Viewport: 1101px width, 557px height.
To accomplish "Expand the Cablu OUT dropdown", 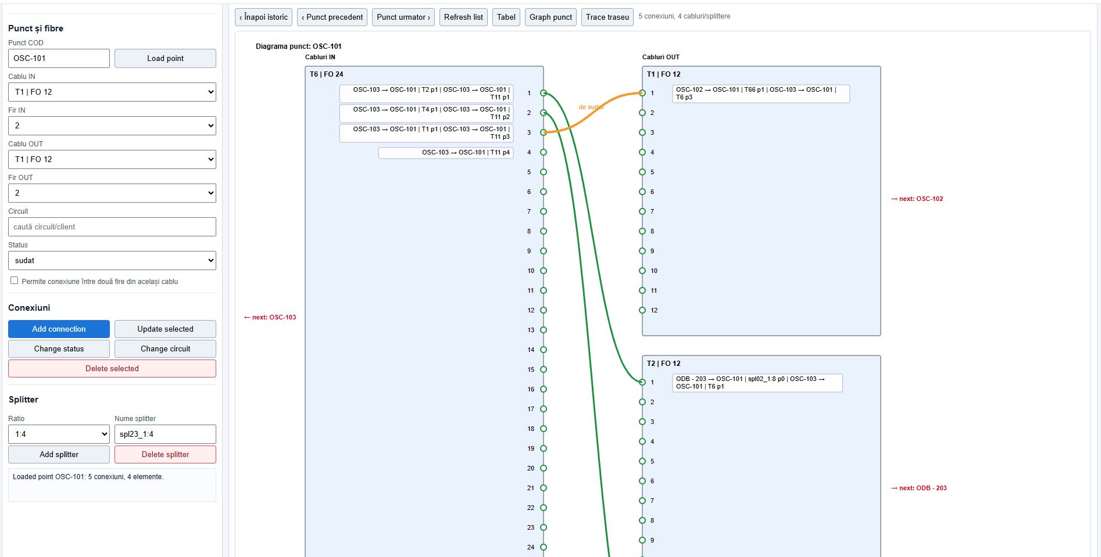I will [112, 159].
